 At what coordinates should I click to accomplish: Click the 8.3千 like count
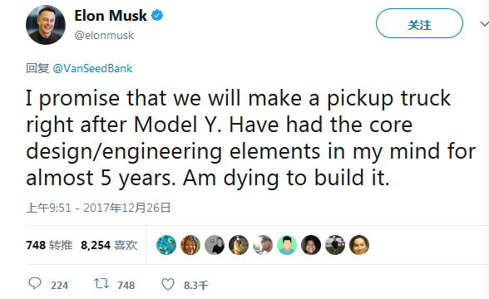click(x=196, y=286)
